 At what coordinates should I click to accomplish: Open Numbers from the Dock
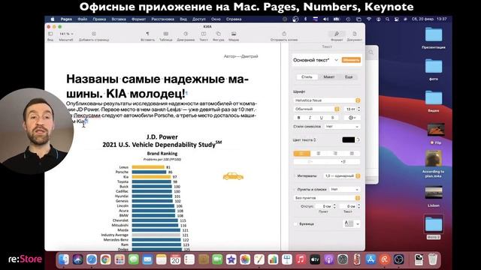[273, 259]
